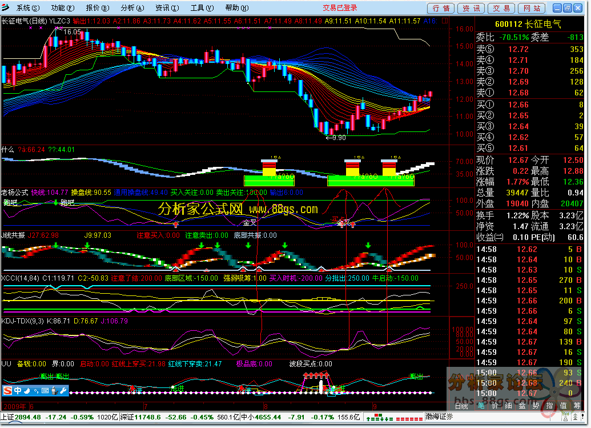Click the IME user account icon
The image size is (591, 428).
click(x=54, y=391)
